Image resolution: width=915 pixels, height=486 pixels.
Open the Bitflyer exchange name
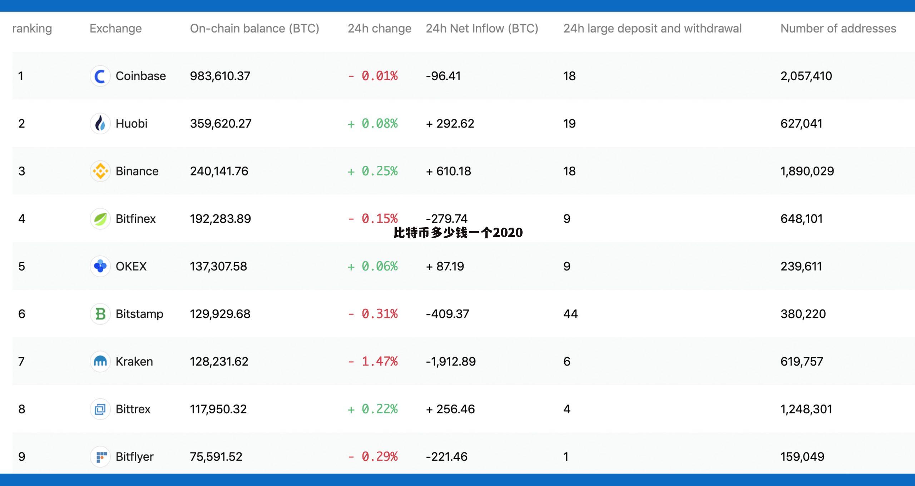coord(135,456)
